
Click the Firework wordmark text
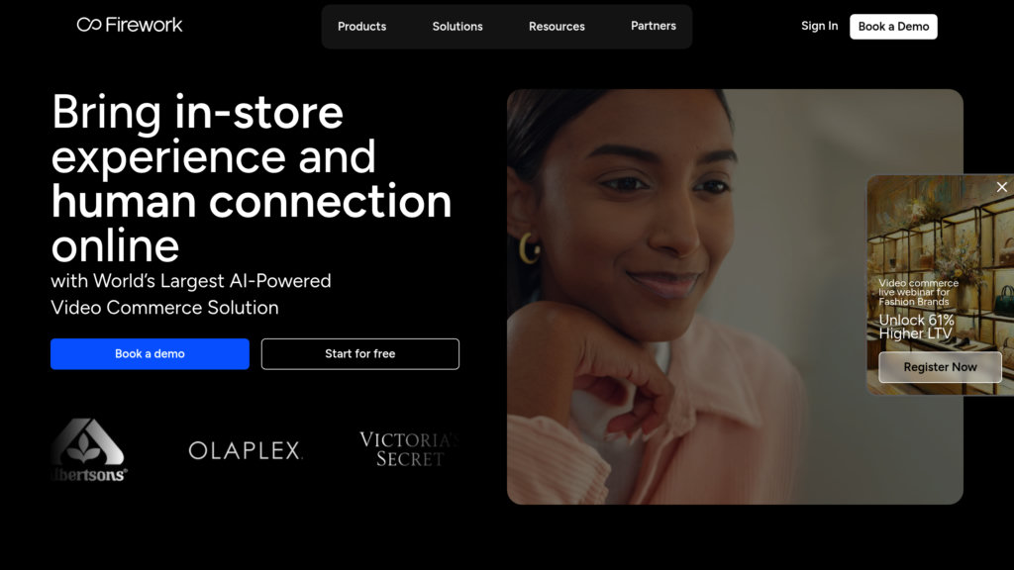point(144,25)
